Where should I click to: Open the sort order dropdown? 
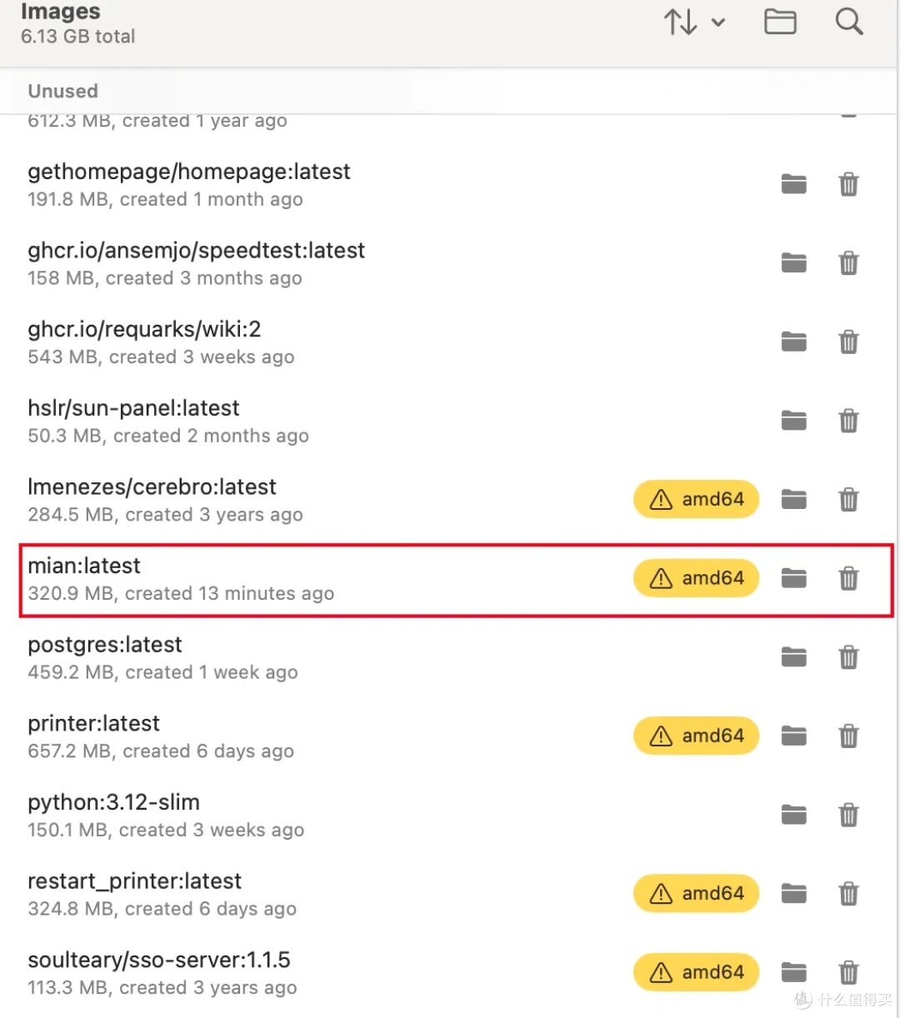coord(694,22)
